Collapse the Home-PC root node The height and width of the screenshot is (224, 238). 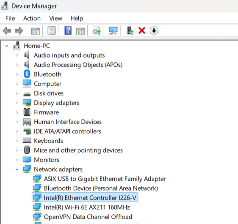point(7,46)
